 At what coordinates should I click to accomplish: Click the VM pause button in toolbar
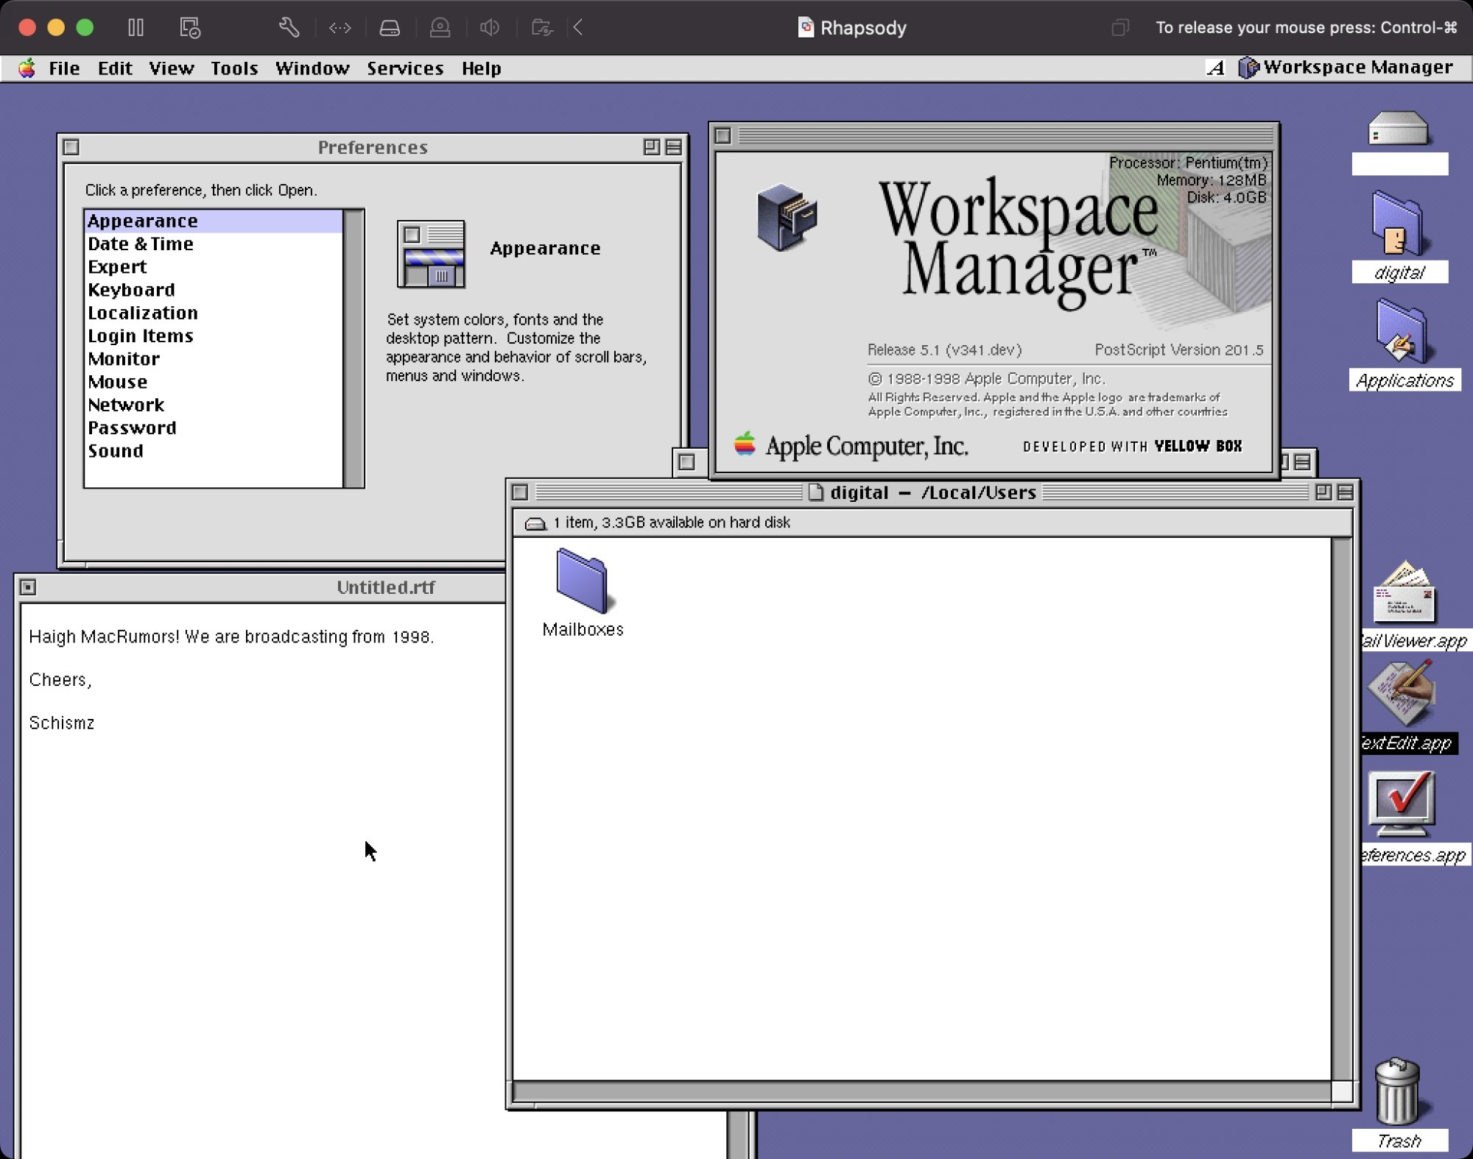tap(136, 28)
